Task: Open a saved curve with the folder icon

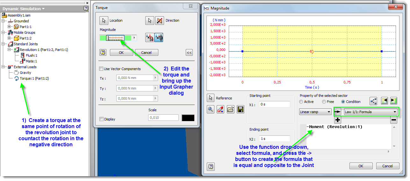Action: coord(231,110)
